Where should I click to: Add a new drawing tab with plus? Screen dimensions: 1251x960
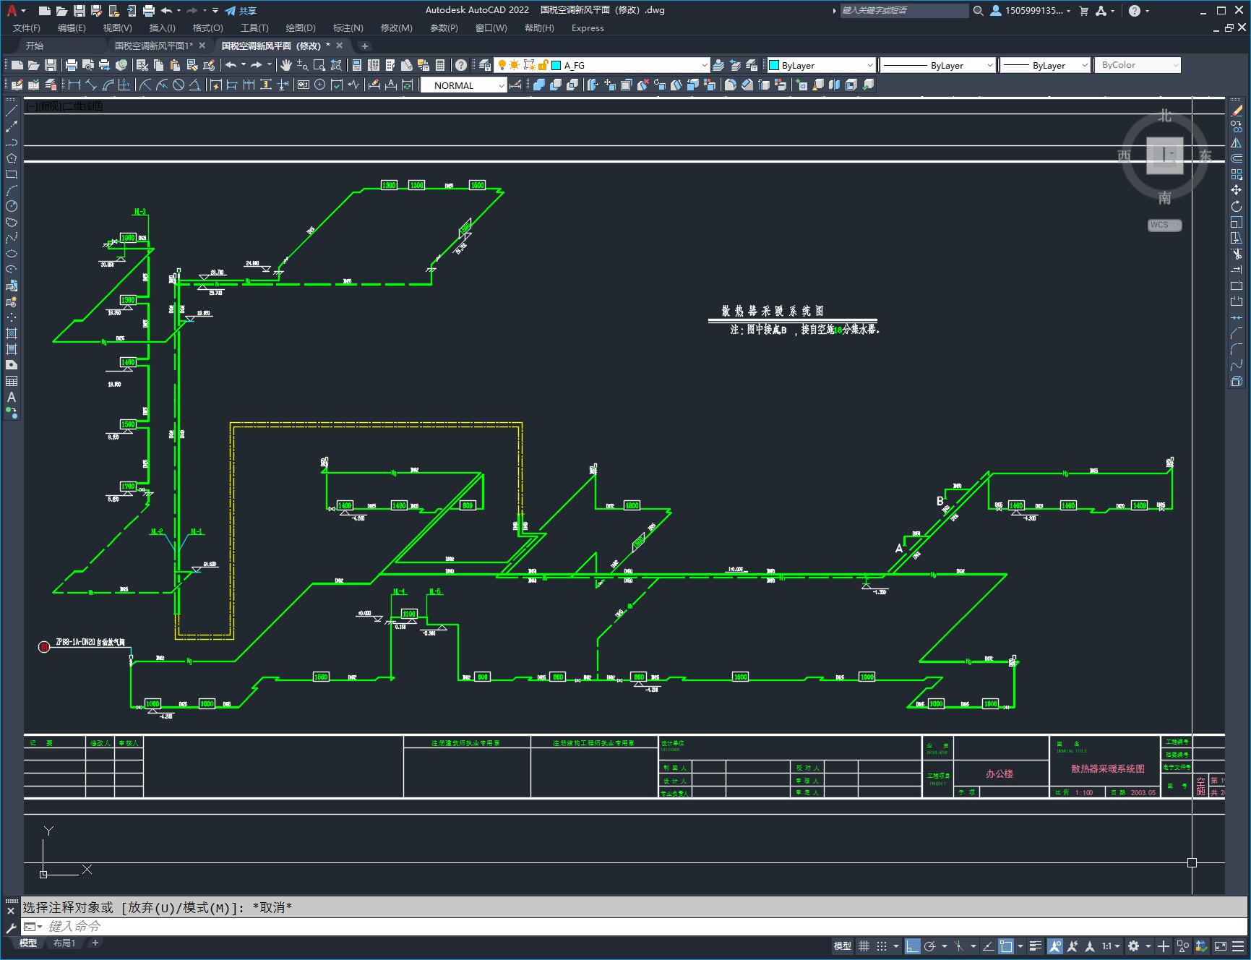365,46
